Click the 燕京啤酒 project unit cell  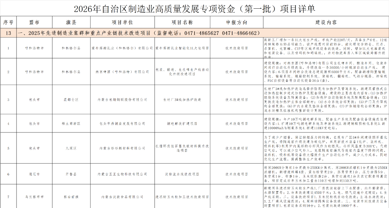tap(123, 72)
